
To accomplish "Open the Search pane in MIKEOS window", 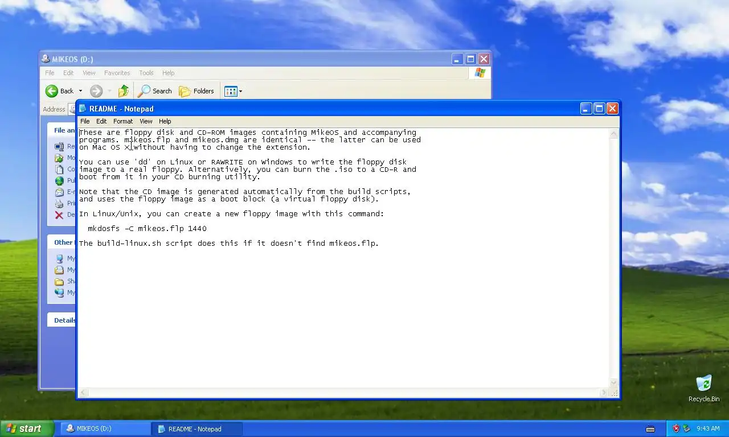I will [155, 91].
